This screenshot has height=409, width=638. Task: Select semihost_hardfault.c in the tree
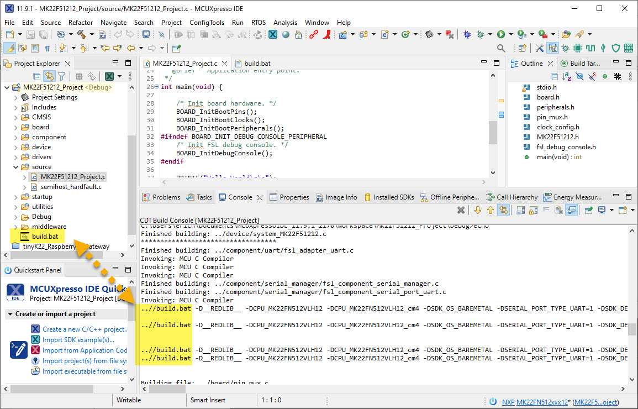(x=71, y=187)
